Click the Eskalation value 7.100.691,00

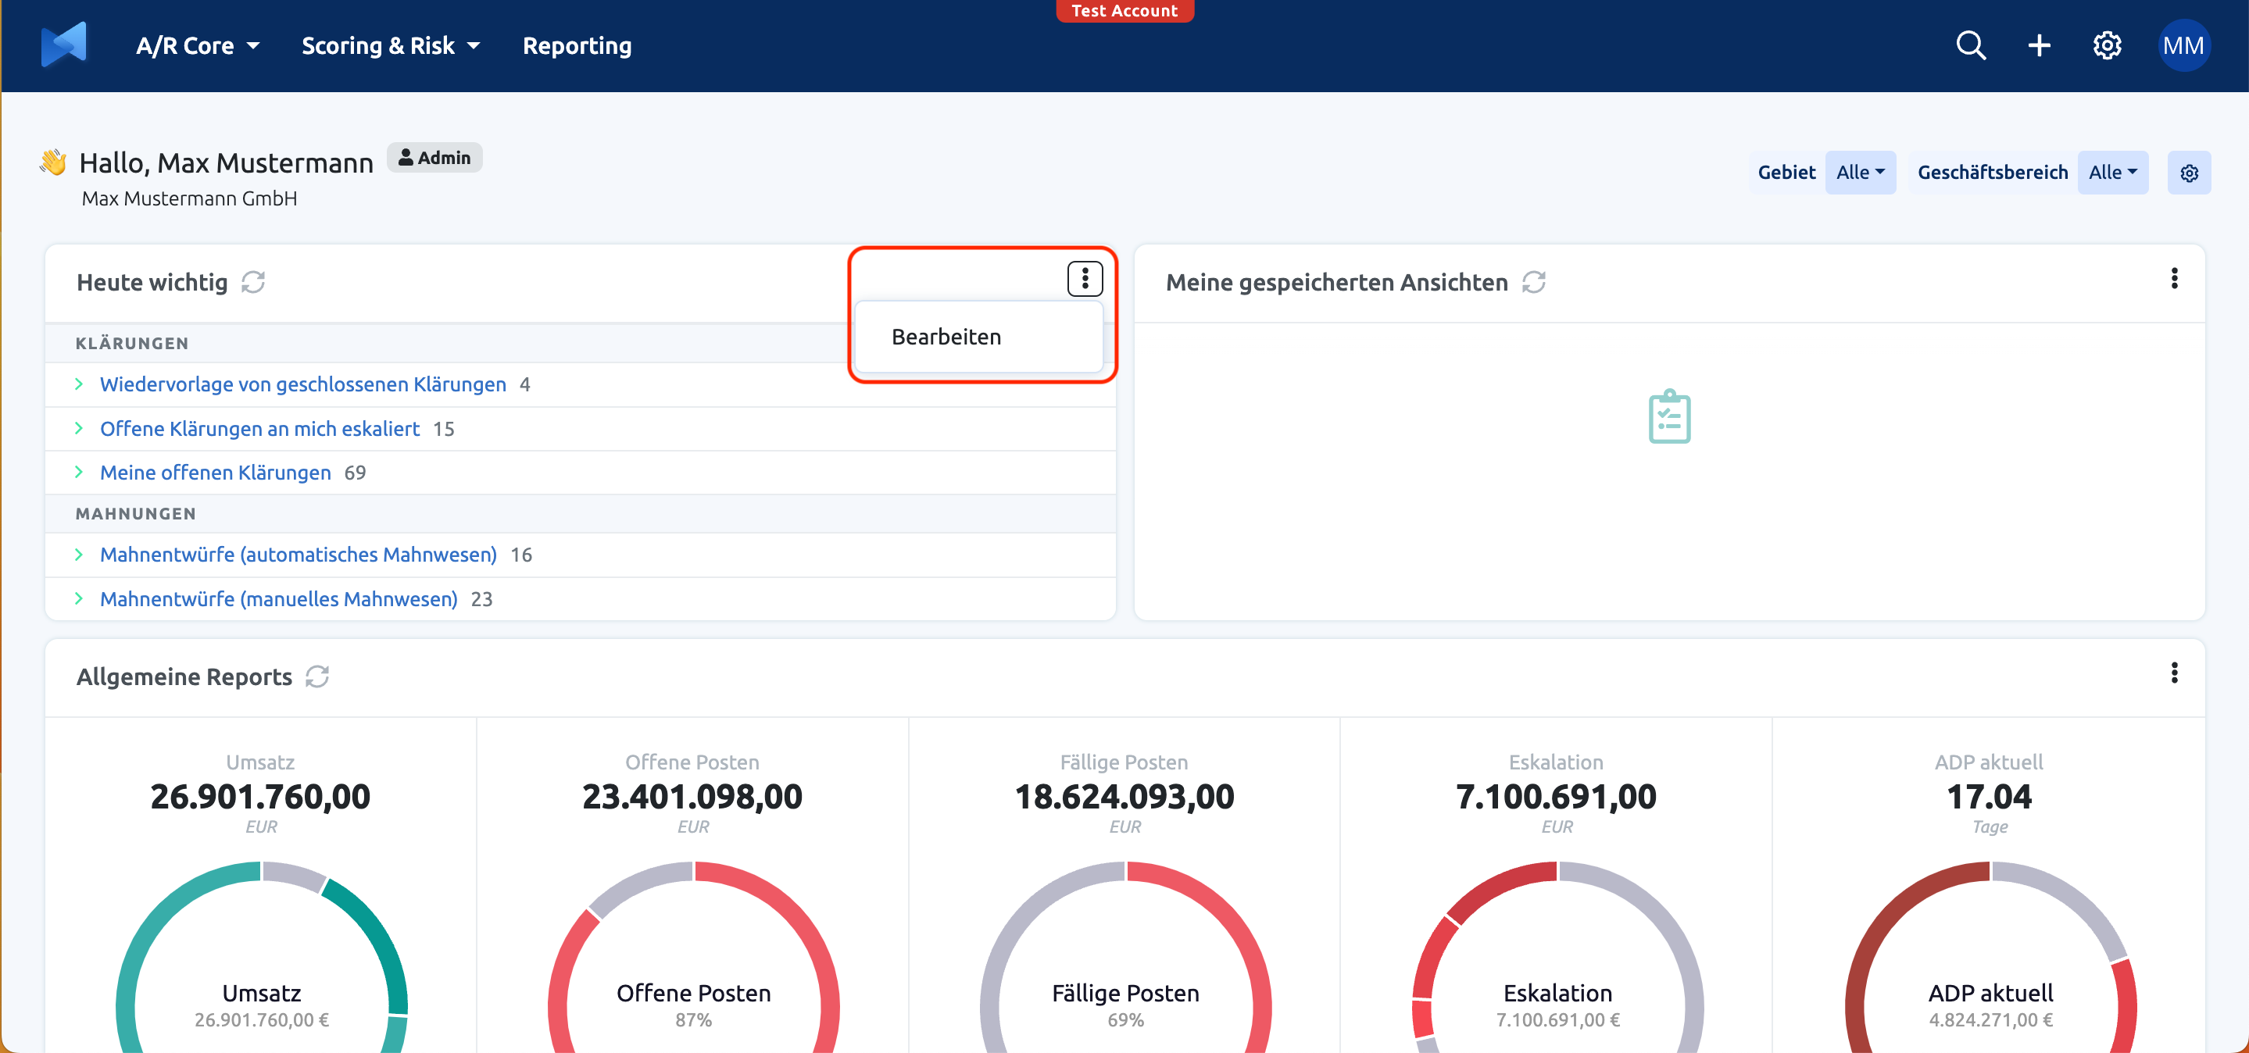pyautogui.click(x=1556, y=797)
